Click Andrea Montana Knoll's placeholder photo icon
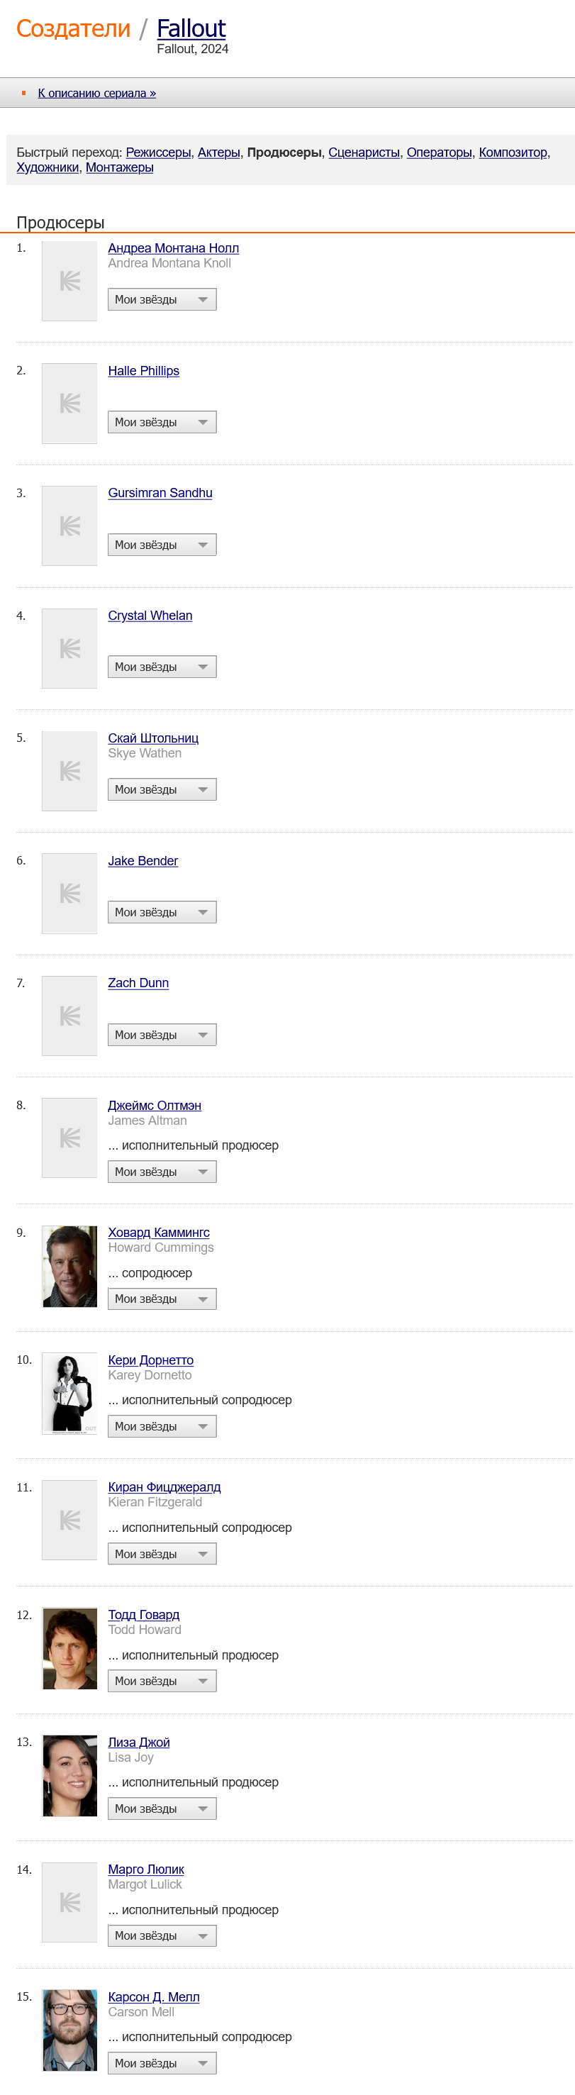The image size is (575, 2095). (x=69, y=282)
